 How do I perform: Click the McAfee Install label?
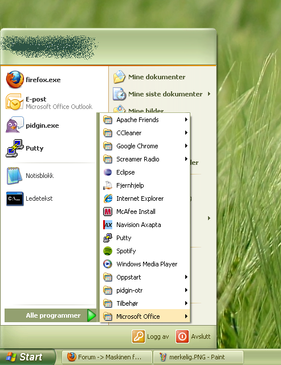tap(136, 212)
